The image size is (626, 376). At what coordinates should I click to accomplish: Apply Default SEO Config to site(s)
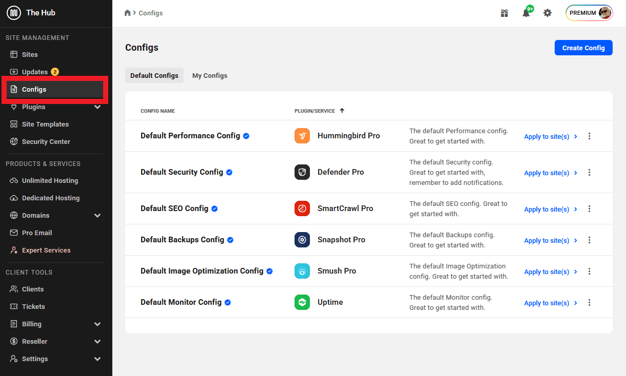(x=551, y=210)
